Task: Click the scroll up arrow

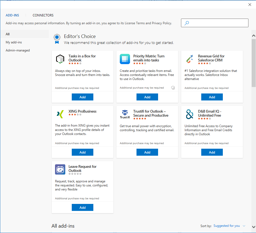Action: coord(254,36)
